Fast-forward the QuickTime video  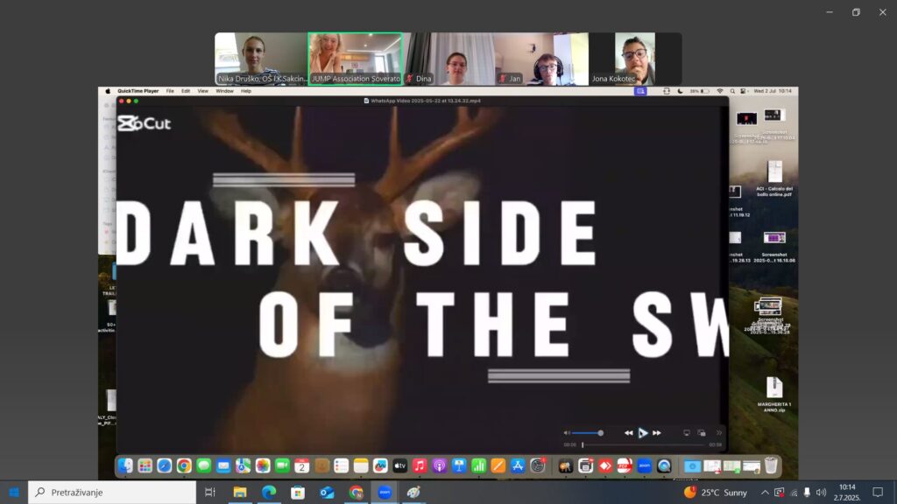pyautogui.click(x=657, y=433)
